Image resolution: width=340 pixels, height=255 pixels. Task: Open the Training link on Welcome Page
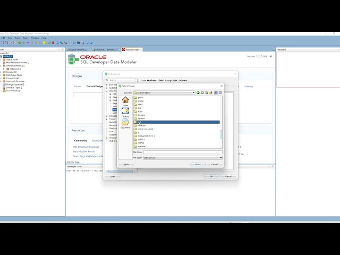click(249, 87)
